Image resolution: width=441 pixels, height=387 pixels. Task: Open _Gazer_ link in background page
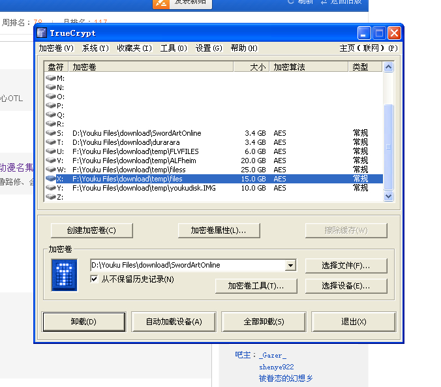pos(273,355)
